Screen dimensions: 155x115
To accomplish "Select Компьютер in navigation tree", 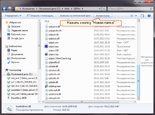I will 15,70.
